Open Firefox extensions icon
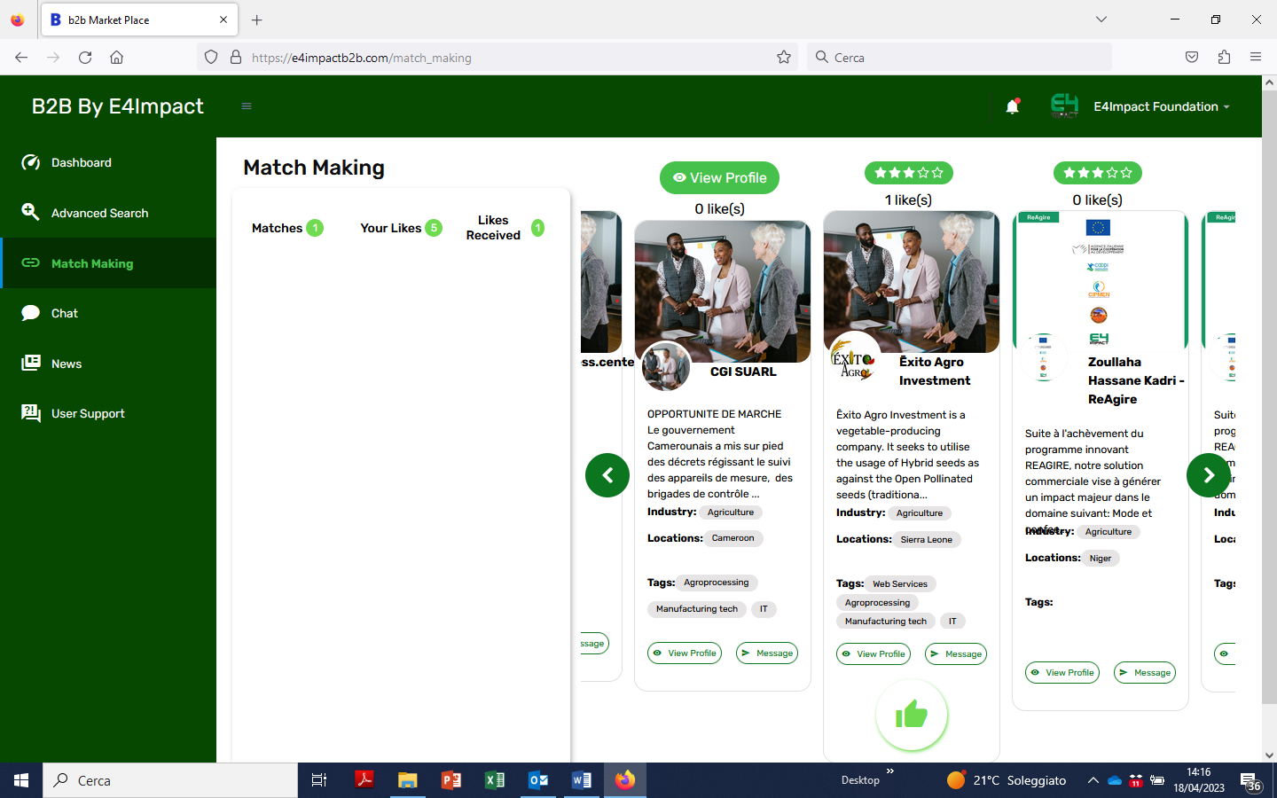The height and width of the screenshot is (798, 1277). point(1224,57)
